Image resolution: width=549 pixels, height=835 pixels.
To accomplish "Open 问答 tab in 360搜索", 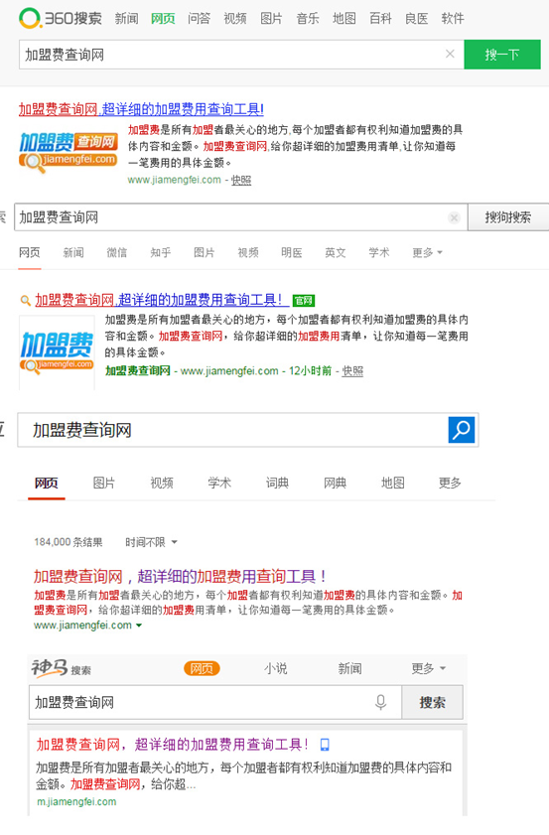I will point(200,19).
